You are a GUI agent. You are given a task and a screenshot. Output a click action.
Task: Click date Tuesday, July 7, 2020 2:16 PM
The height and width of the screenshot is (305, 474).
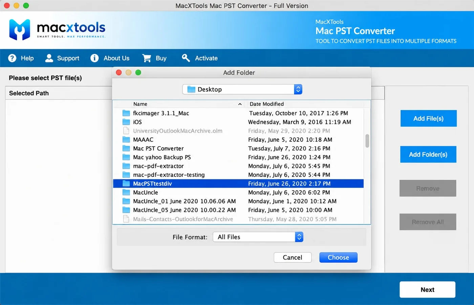(x=289, y=148)
